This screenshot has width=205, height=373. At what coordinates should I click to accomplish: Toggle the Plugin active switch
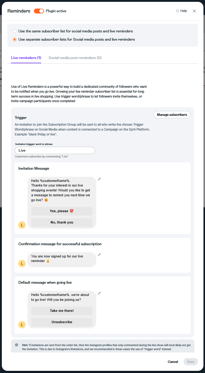point(39,11)
